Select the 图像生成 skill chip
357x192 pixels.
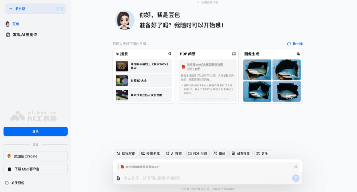click(x=150, y=154)
